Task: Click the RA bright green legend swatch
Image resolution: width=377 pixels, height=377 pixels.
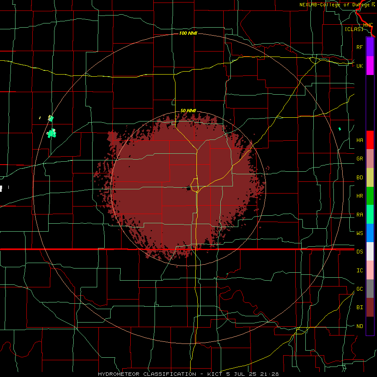Action: (370, 214)
